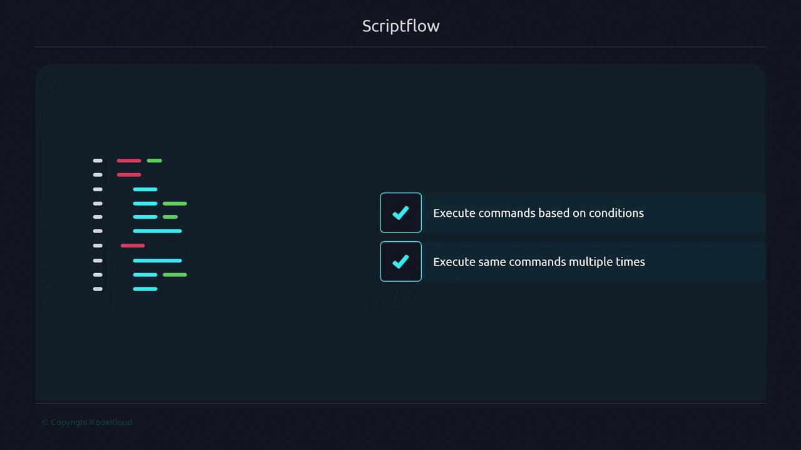Click the red bar on the seventh code line
Screen dimensions: 801x450
click(133, 246)
